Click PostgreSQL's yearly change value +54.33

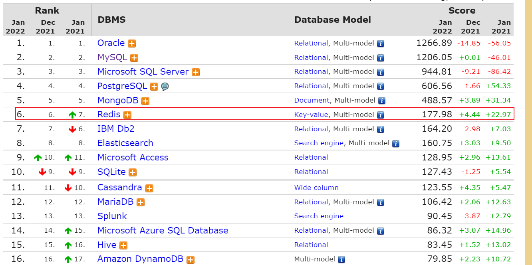tap(498, 86)
